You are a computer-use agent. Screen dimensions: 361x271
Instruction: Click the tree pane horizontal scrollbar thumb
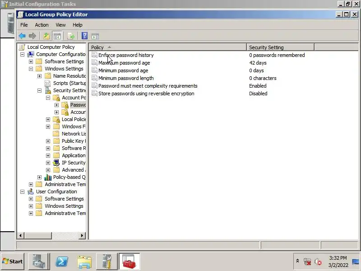pos(38,235)
